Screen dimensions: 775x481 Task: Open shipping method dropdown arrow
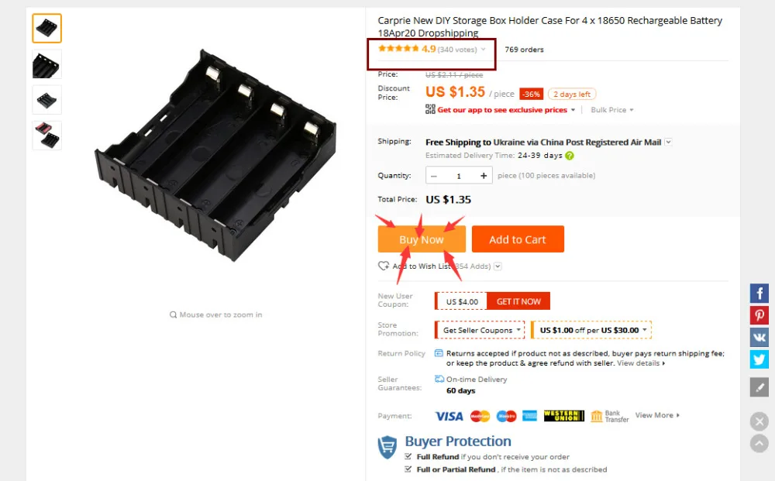(668, 143)
